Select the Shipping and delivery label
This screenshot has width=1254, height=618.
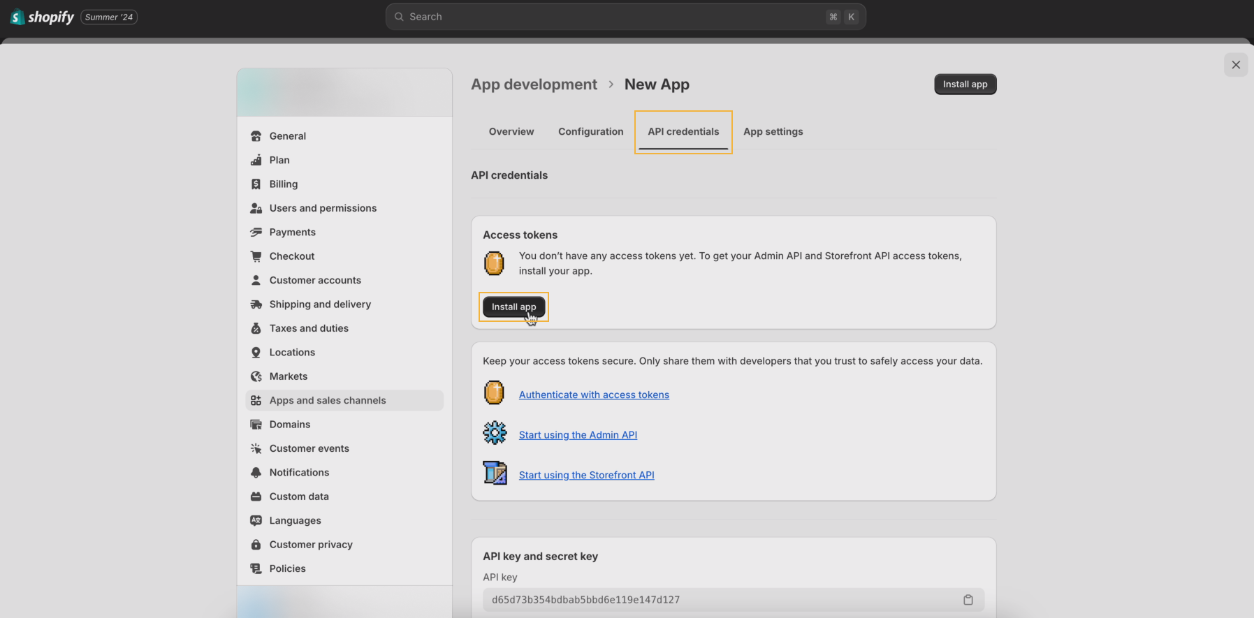(320, 304)
